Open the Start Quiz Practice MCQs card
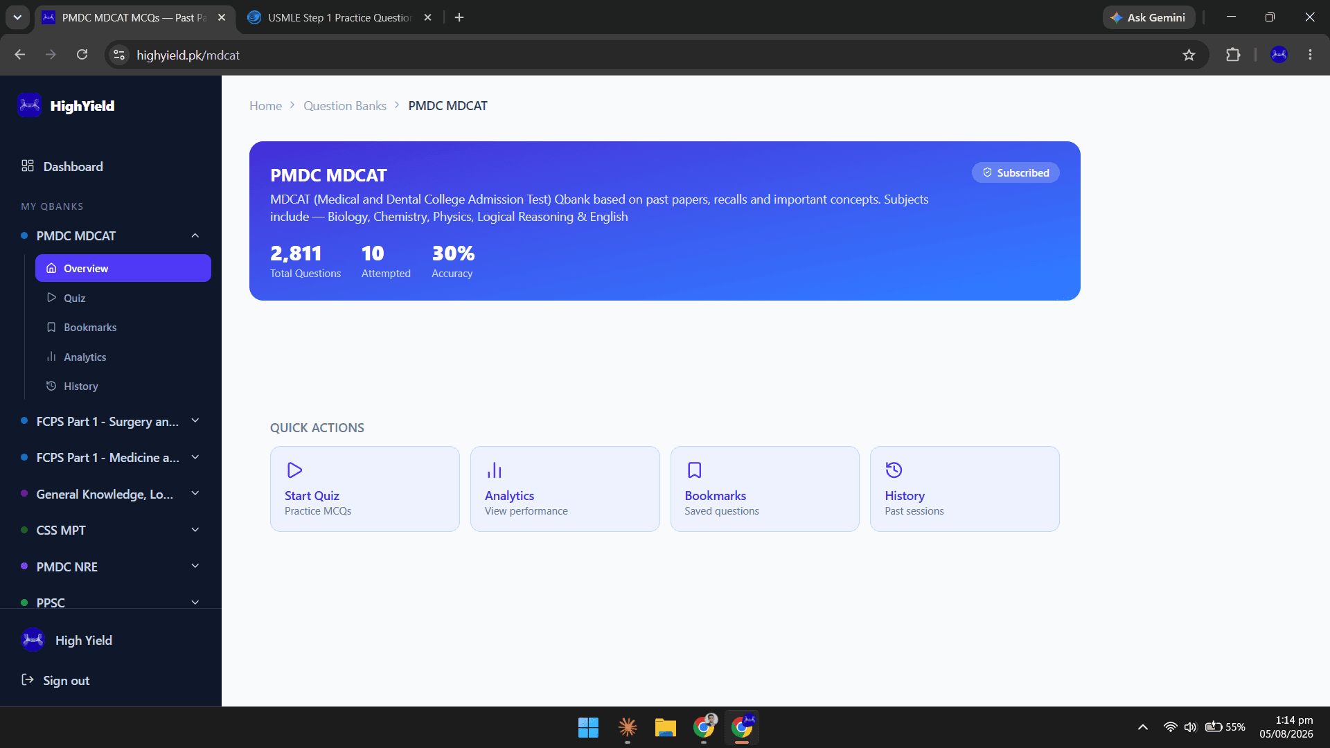This screenshot has height=748, width=1330. [x=365, y=489]
